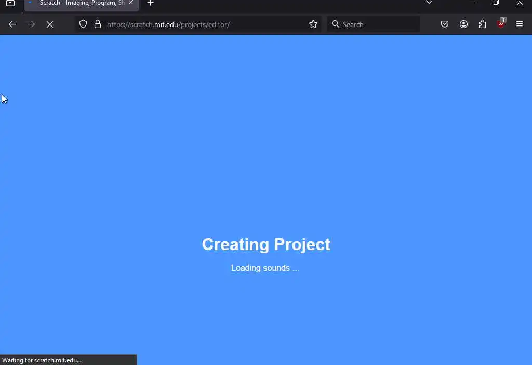The height and width of the screenshot is (365, 532).
Task: Close the Scratch tab
Action: (131, 3)
